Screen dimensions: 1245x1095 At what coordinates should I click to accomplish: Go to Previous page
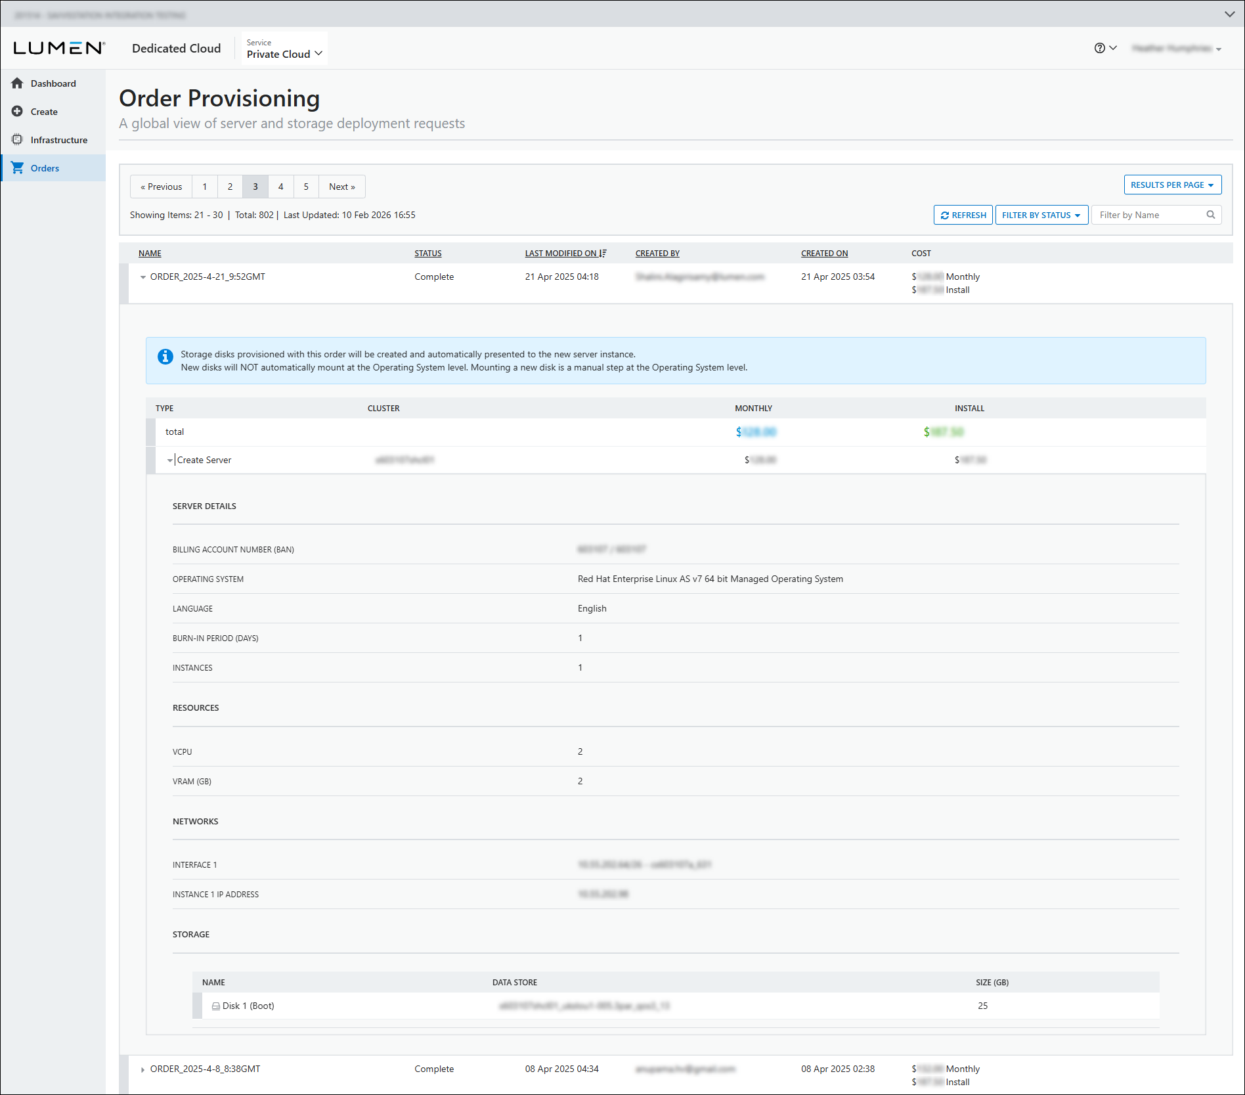161,187
